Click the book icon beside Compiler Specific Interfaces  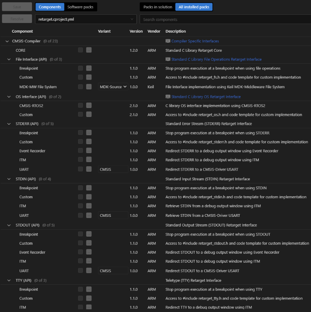point(168,41)
